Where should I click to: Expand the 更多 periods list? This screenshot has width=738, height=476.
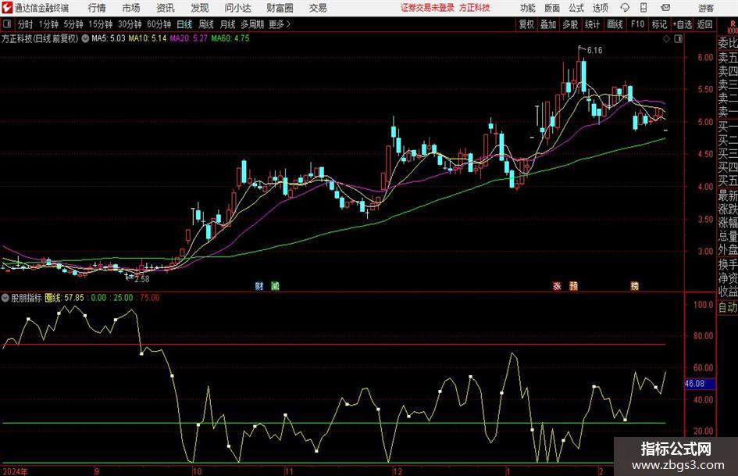coord(280,24)
